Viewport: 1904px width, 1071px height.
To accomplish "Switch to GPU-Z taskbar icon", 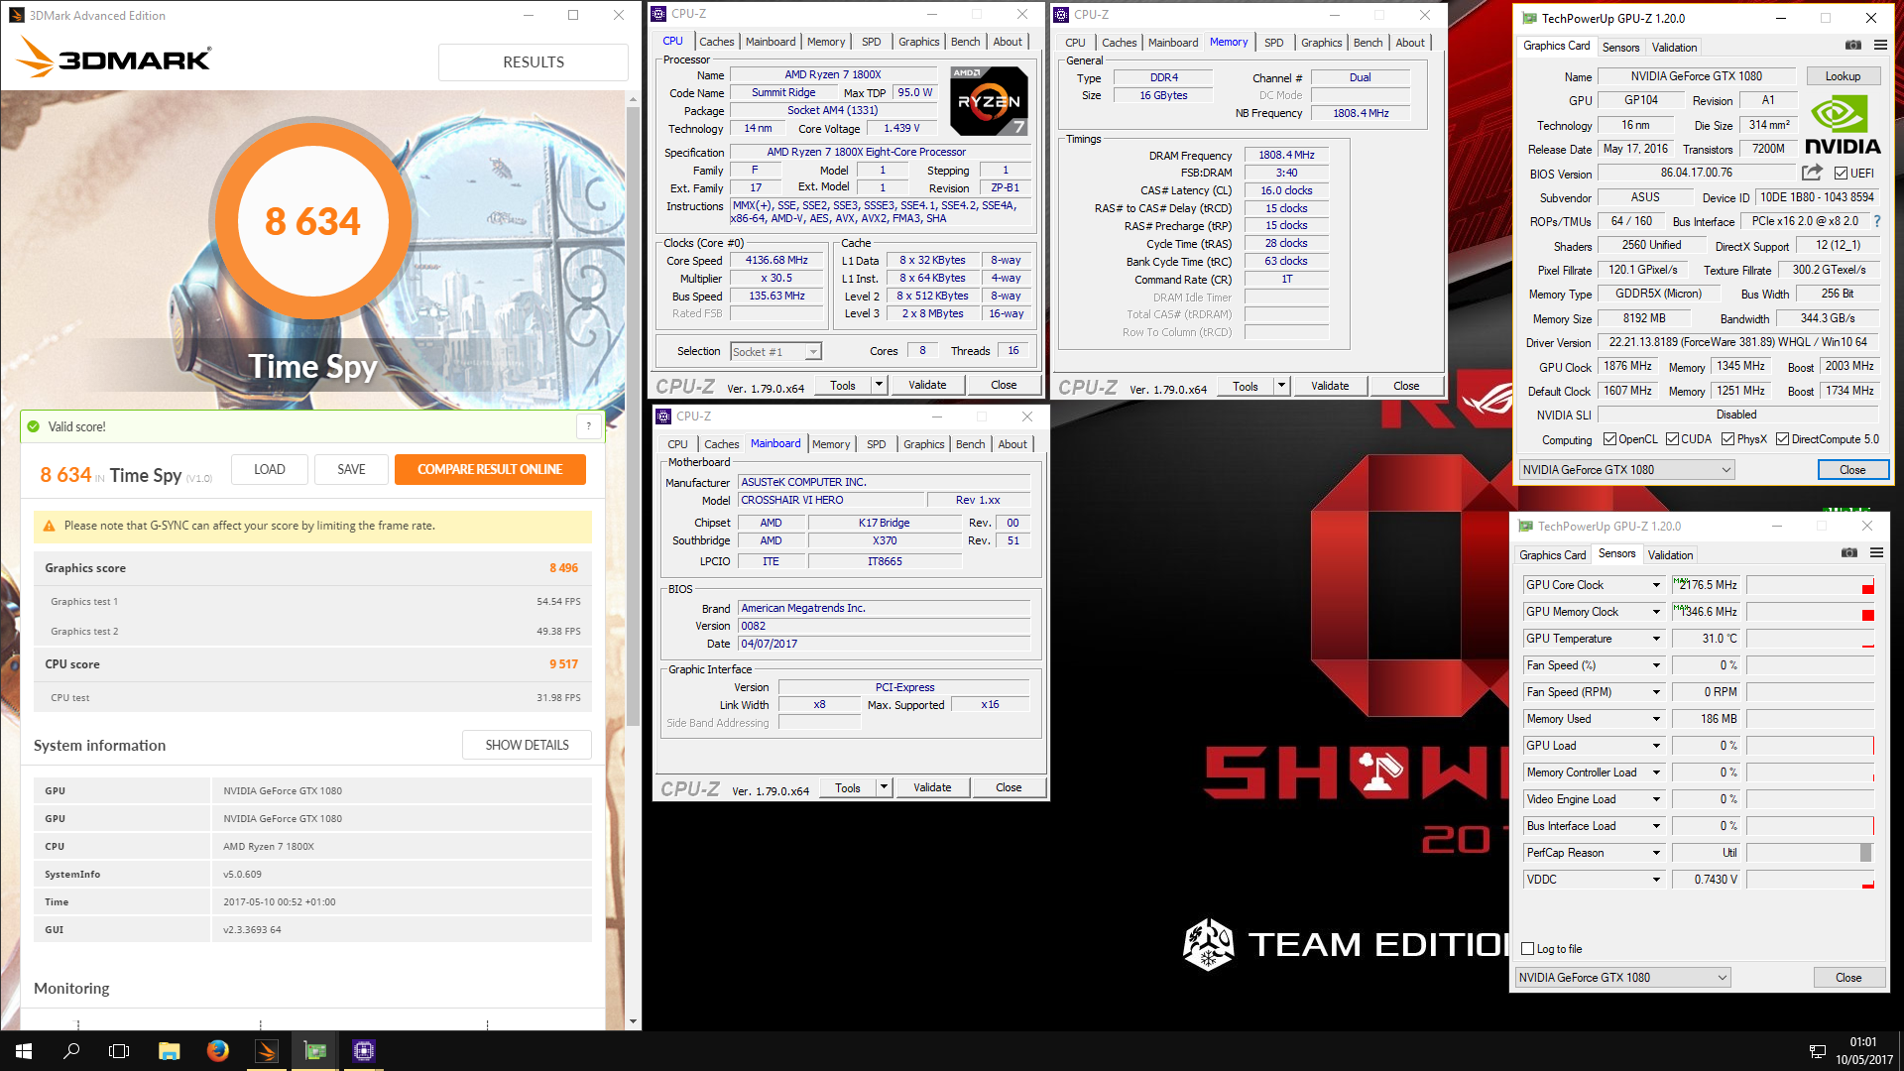I will (315, 1051).
